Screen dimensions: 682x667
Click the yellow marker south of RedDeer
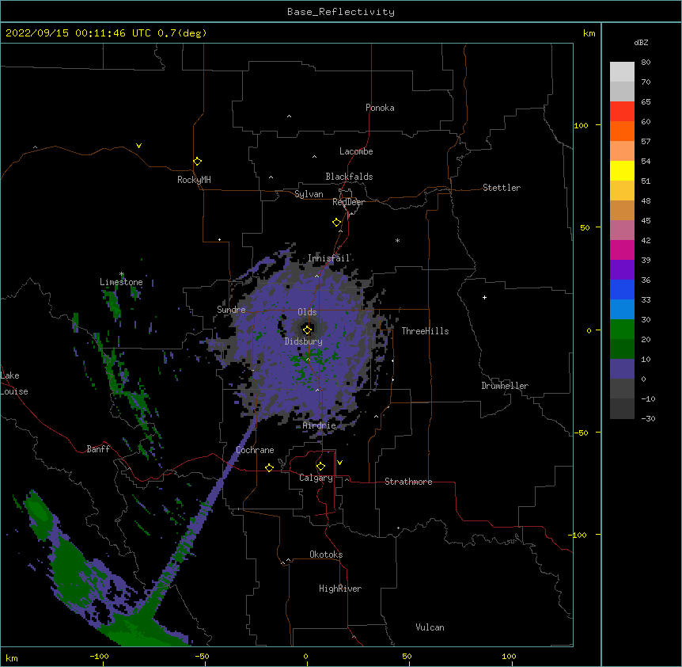coord(337,223)
